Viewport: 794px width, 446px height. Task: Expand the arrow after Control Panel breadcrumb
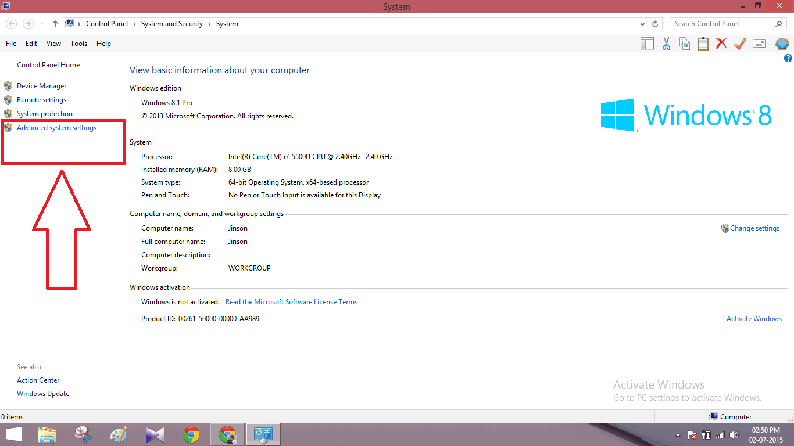tap(134, 24)
